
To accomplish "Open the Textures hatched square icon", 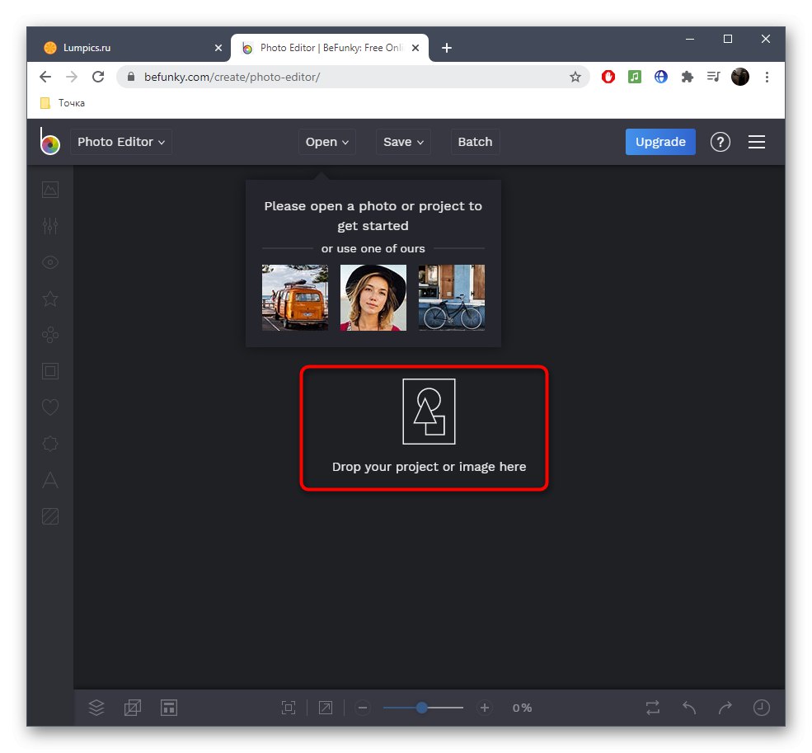I will (50, 516).
